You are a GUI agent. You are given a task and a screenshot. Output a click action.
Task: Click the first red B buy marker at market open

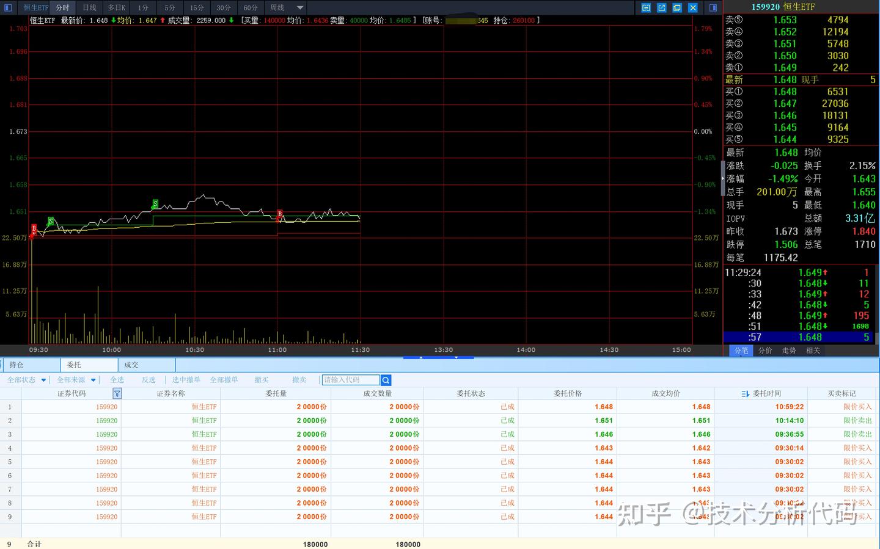pos(34,229)
